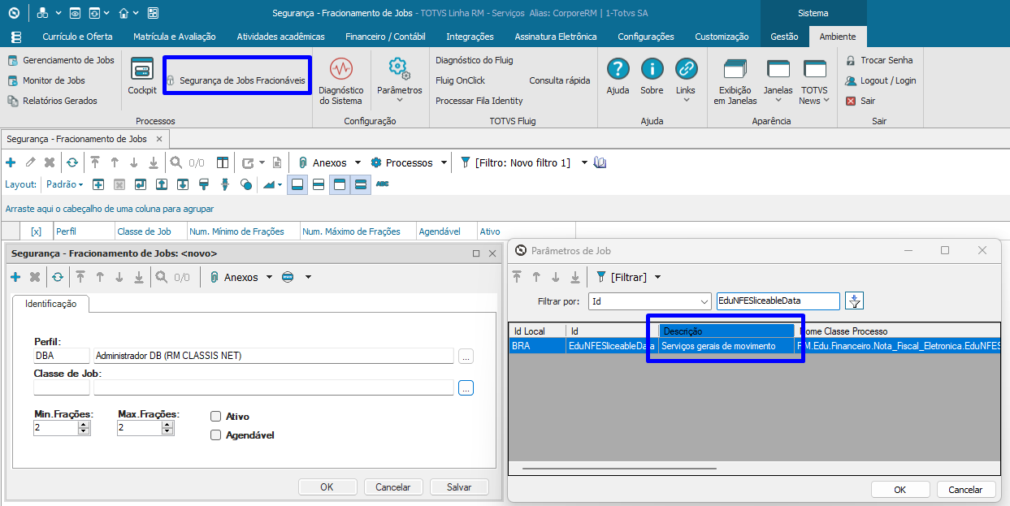Screen dimensions: 1010x506
Task: Open the Novo filtro 1 filter dropdown arrow
Action: pos(584,162)
